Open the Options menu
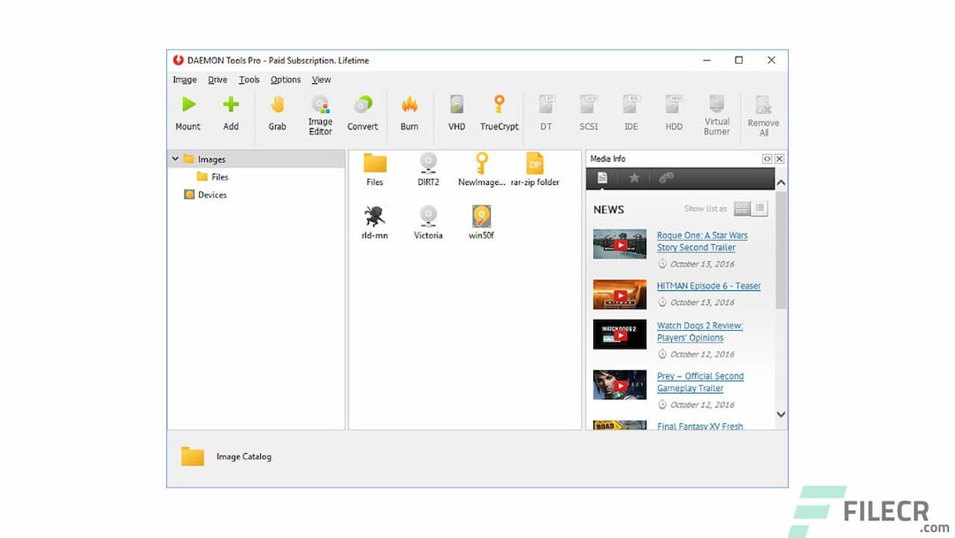The width and height of the screenshot is (955, 538). [286, 80]
